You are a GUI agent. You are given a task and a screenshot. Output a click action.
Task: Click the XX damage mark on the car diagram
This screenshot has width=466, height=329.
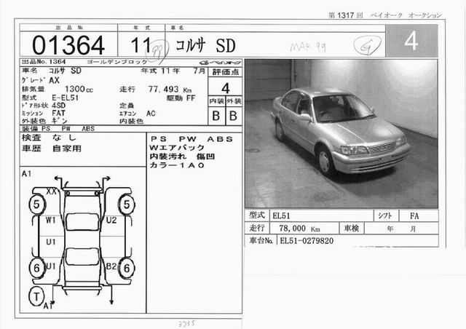pyautogui.click(x=52, y=190)
